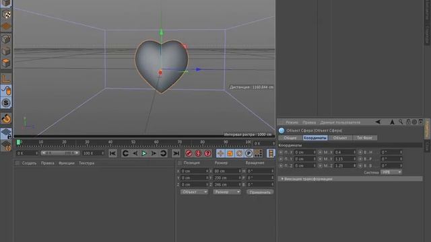Click the blue sphere object icon
Viewport: 431px width, 242px height.
pyautogui.click(x=281, y=130)
